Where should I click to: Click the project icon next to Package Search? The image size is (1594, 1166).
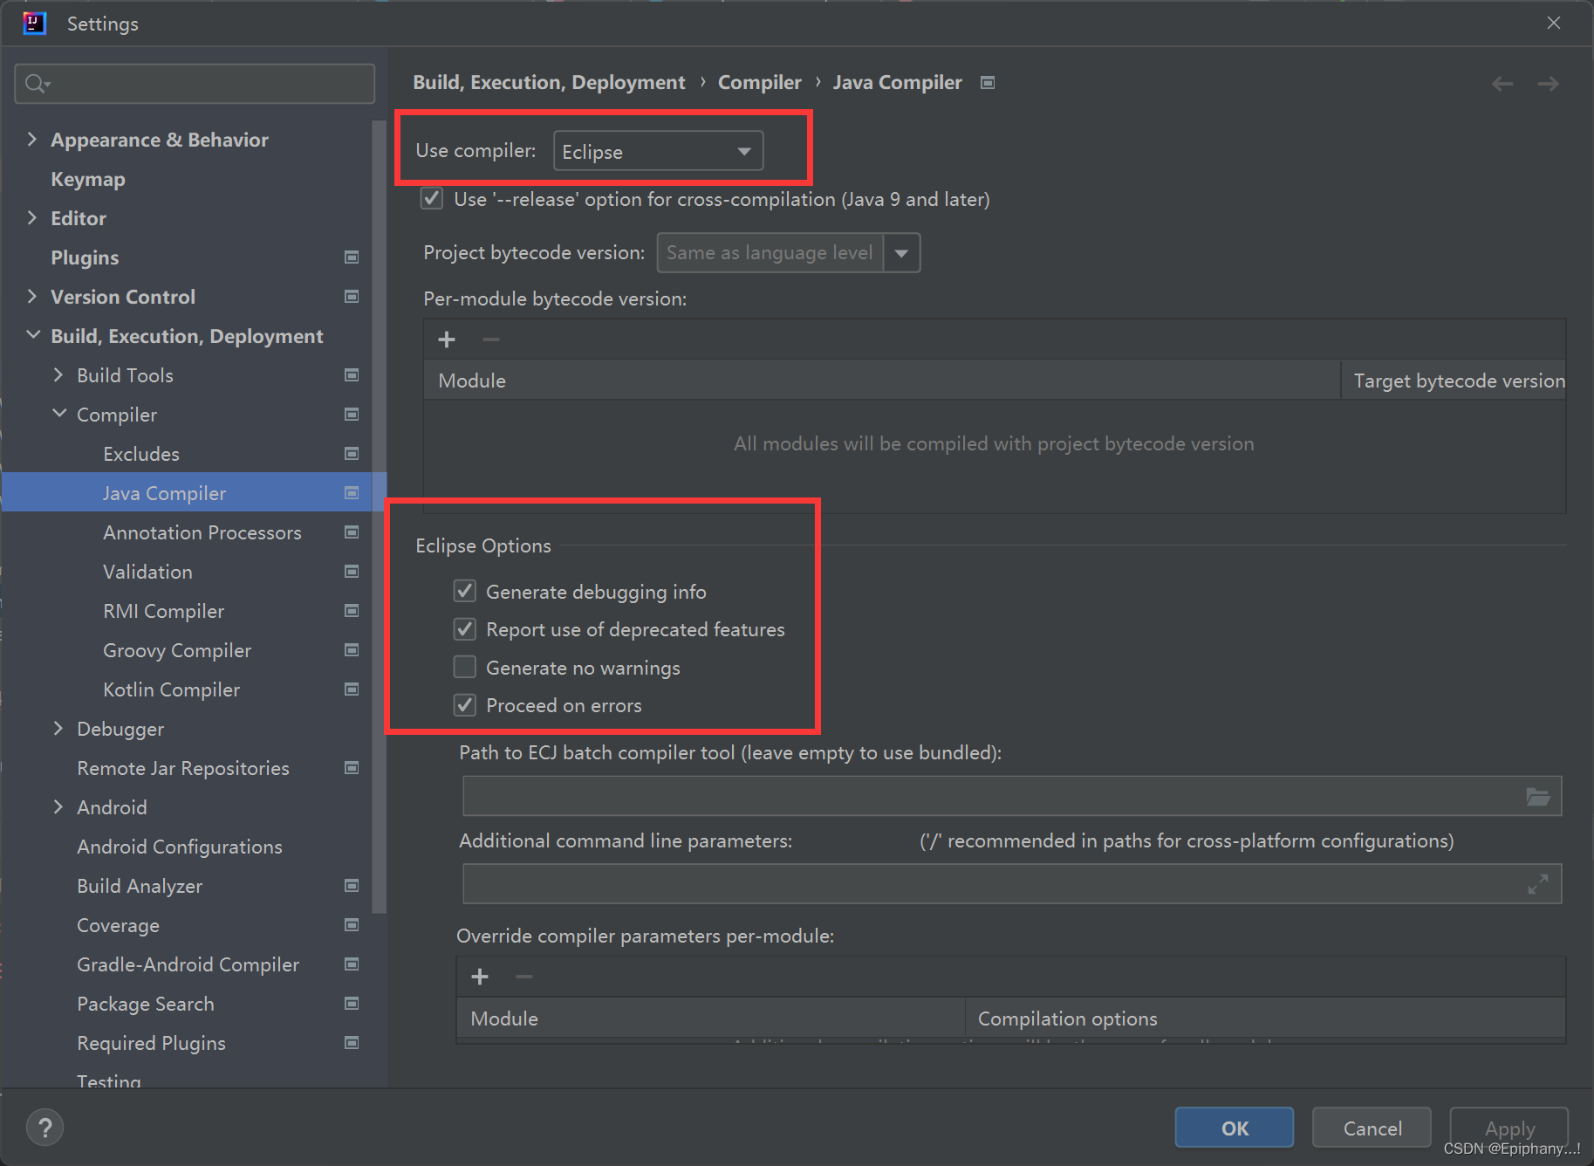click(x=352, y=1004)
